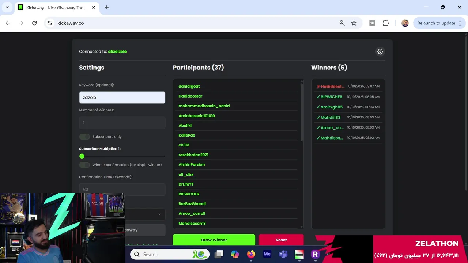Click the RIPWICHER winner entry

[x=348, y=97]
